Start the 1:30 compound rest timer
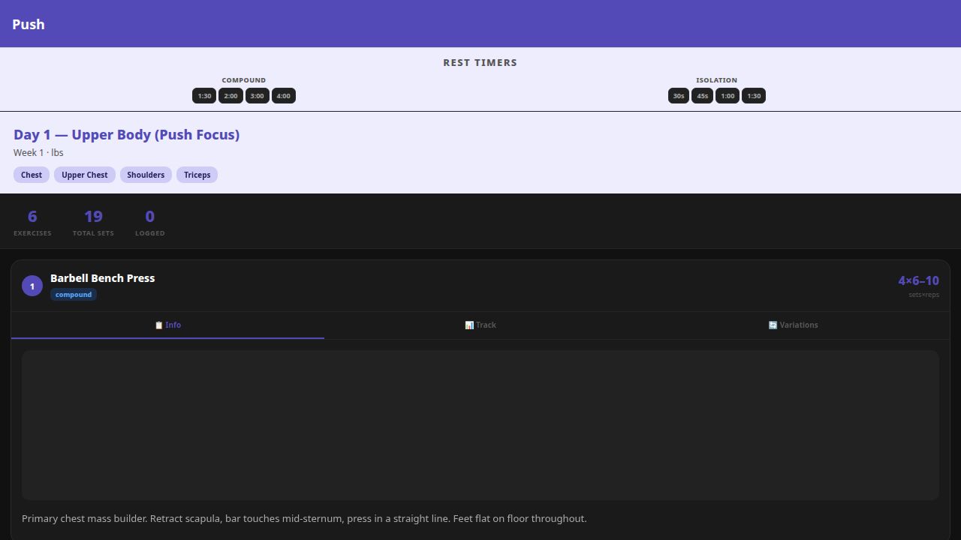This screenshot has width=961, height=540. pyautogui.click(x=204, y=96)
